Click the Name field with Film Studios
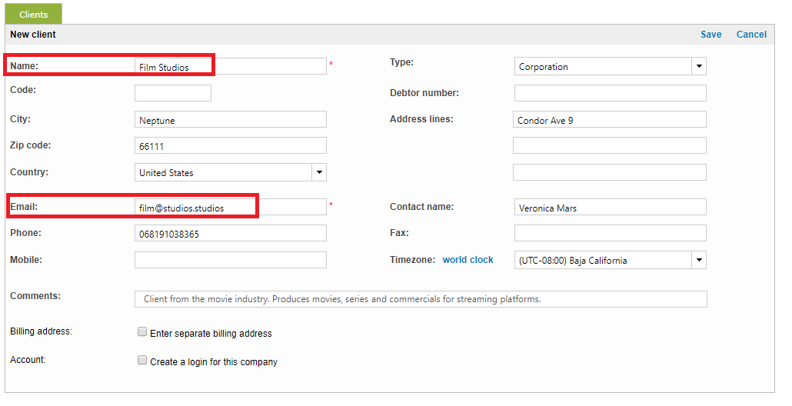The image size is (792, 406). pyautogui.click(x=230, y=67)
